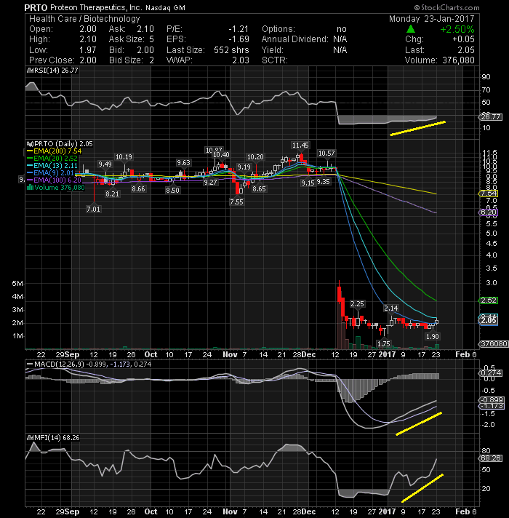509x518 pixels.
Task: Click the yellow 7.54 price axis tag
Action: pyautogui.click(x=489, y=194)
